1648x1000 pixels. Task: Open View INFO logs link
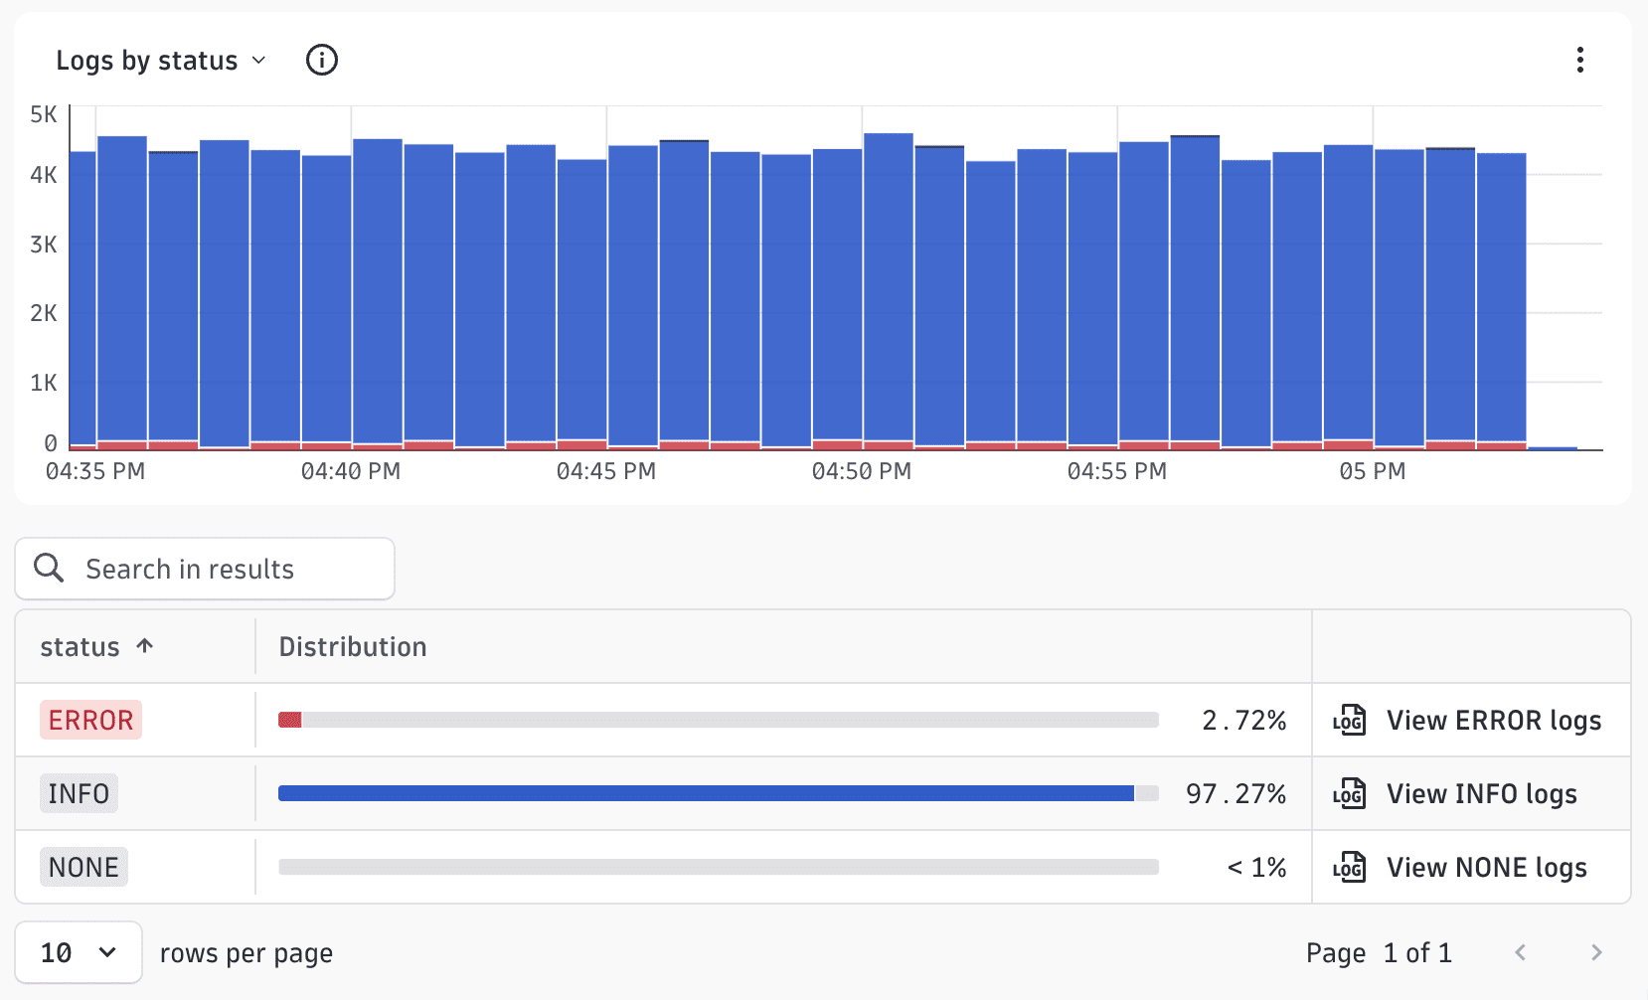click(1482, 793)
